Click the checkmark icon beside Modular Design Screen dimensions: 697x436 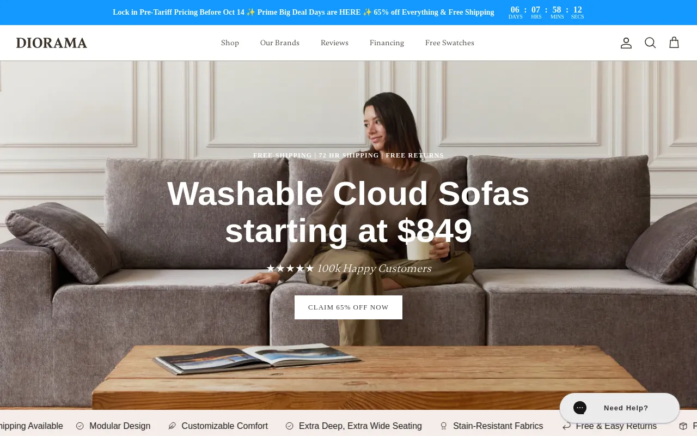(x=80, y=426)
